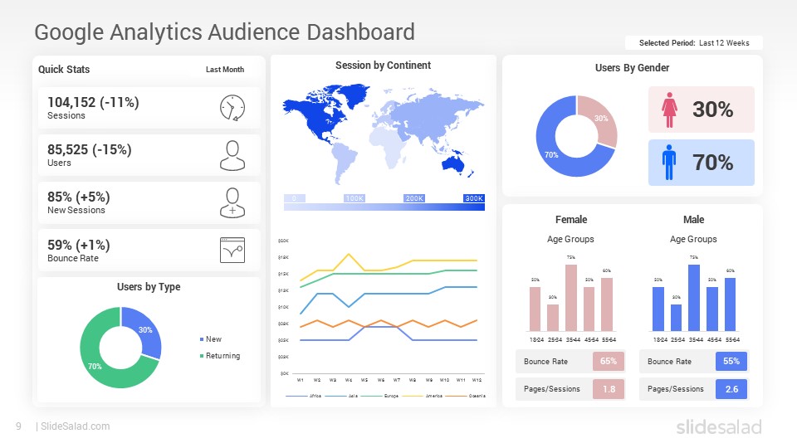
Task: Click the tallest male 35-44 age bar
Action: 694,298
